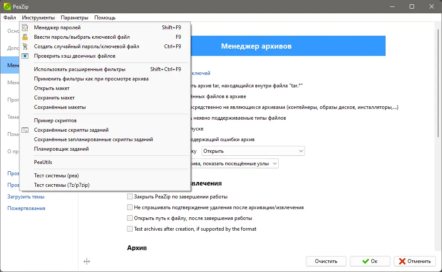
Task: Expand the Открыть dropdown
Action: click(x=253, y=151)
